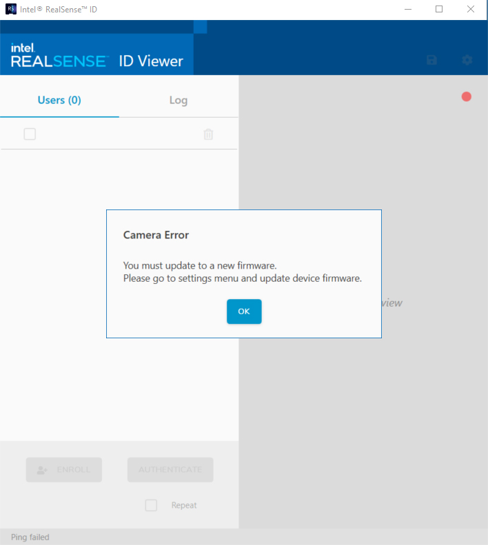Click the Intel RealSense ID Viewer logo
This screenshot has height=545, width=488.
click(x=96, y=56)
